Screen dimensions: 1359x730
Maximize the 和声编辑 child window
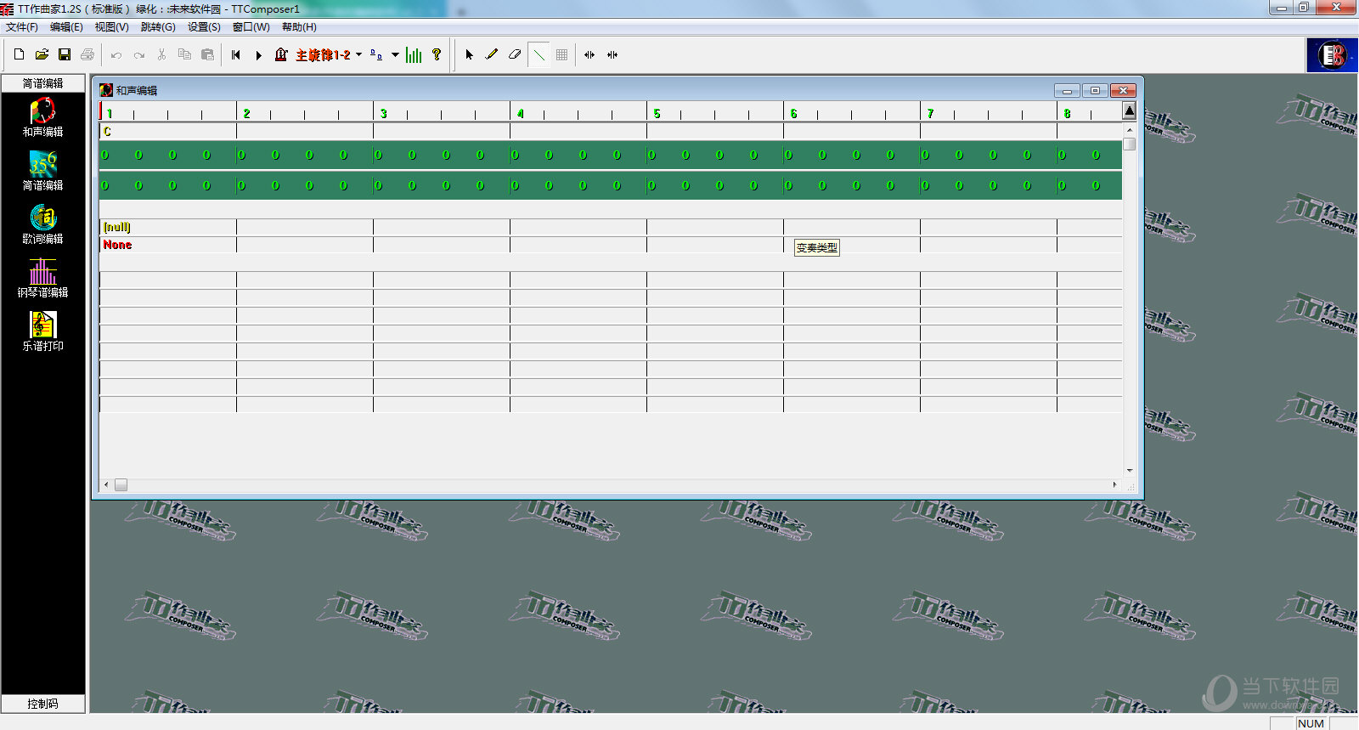tap(1095, 90)
